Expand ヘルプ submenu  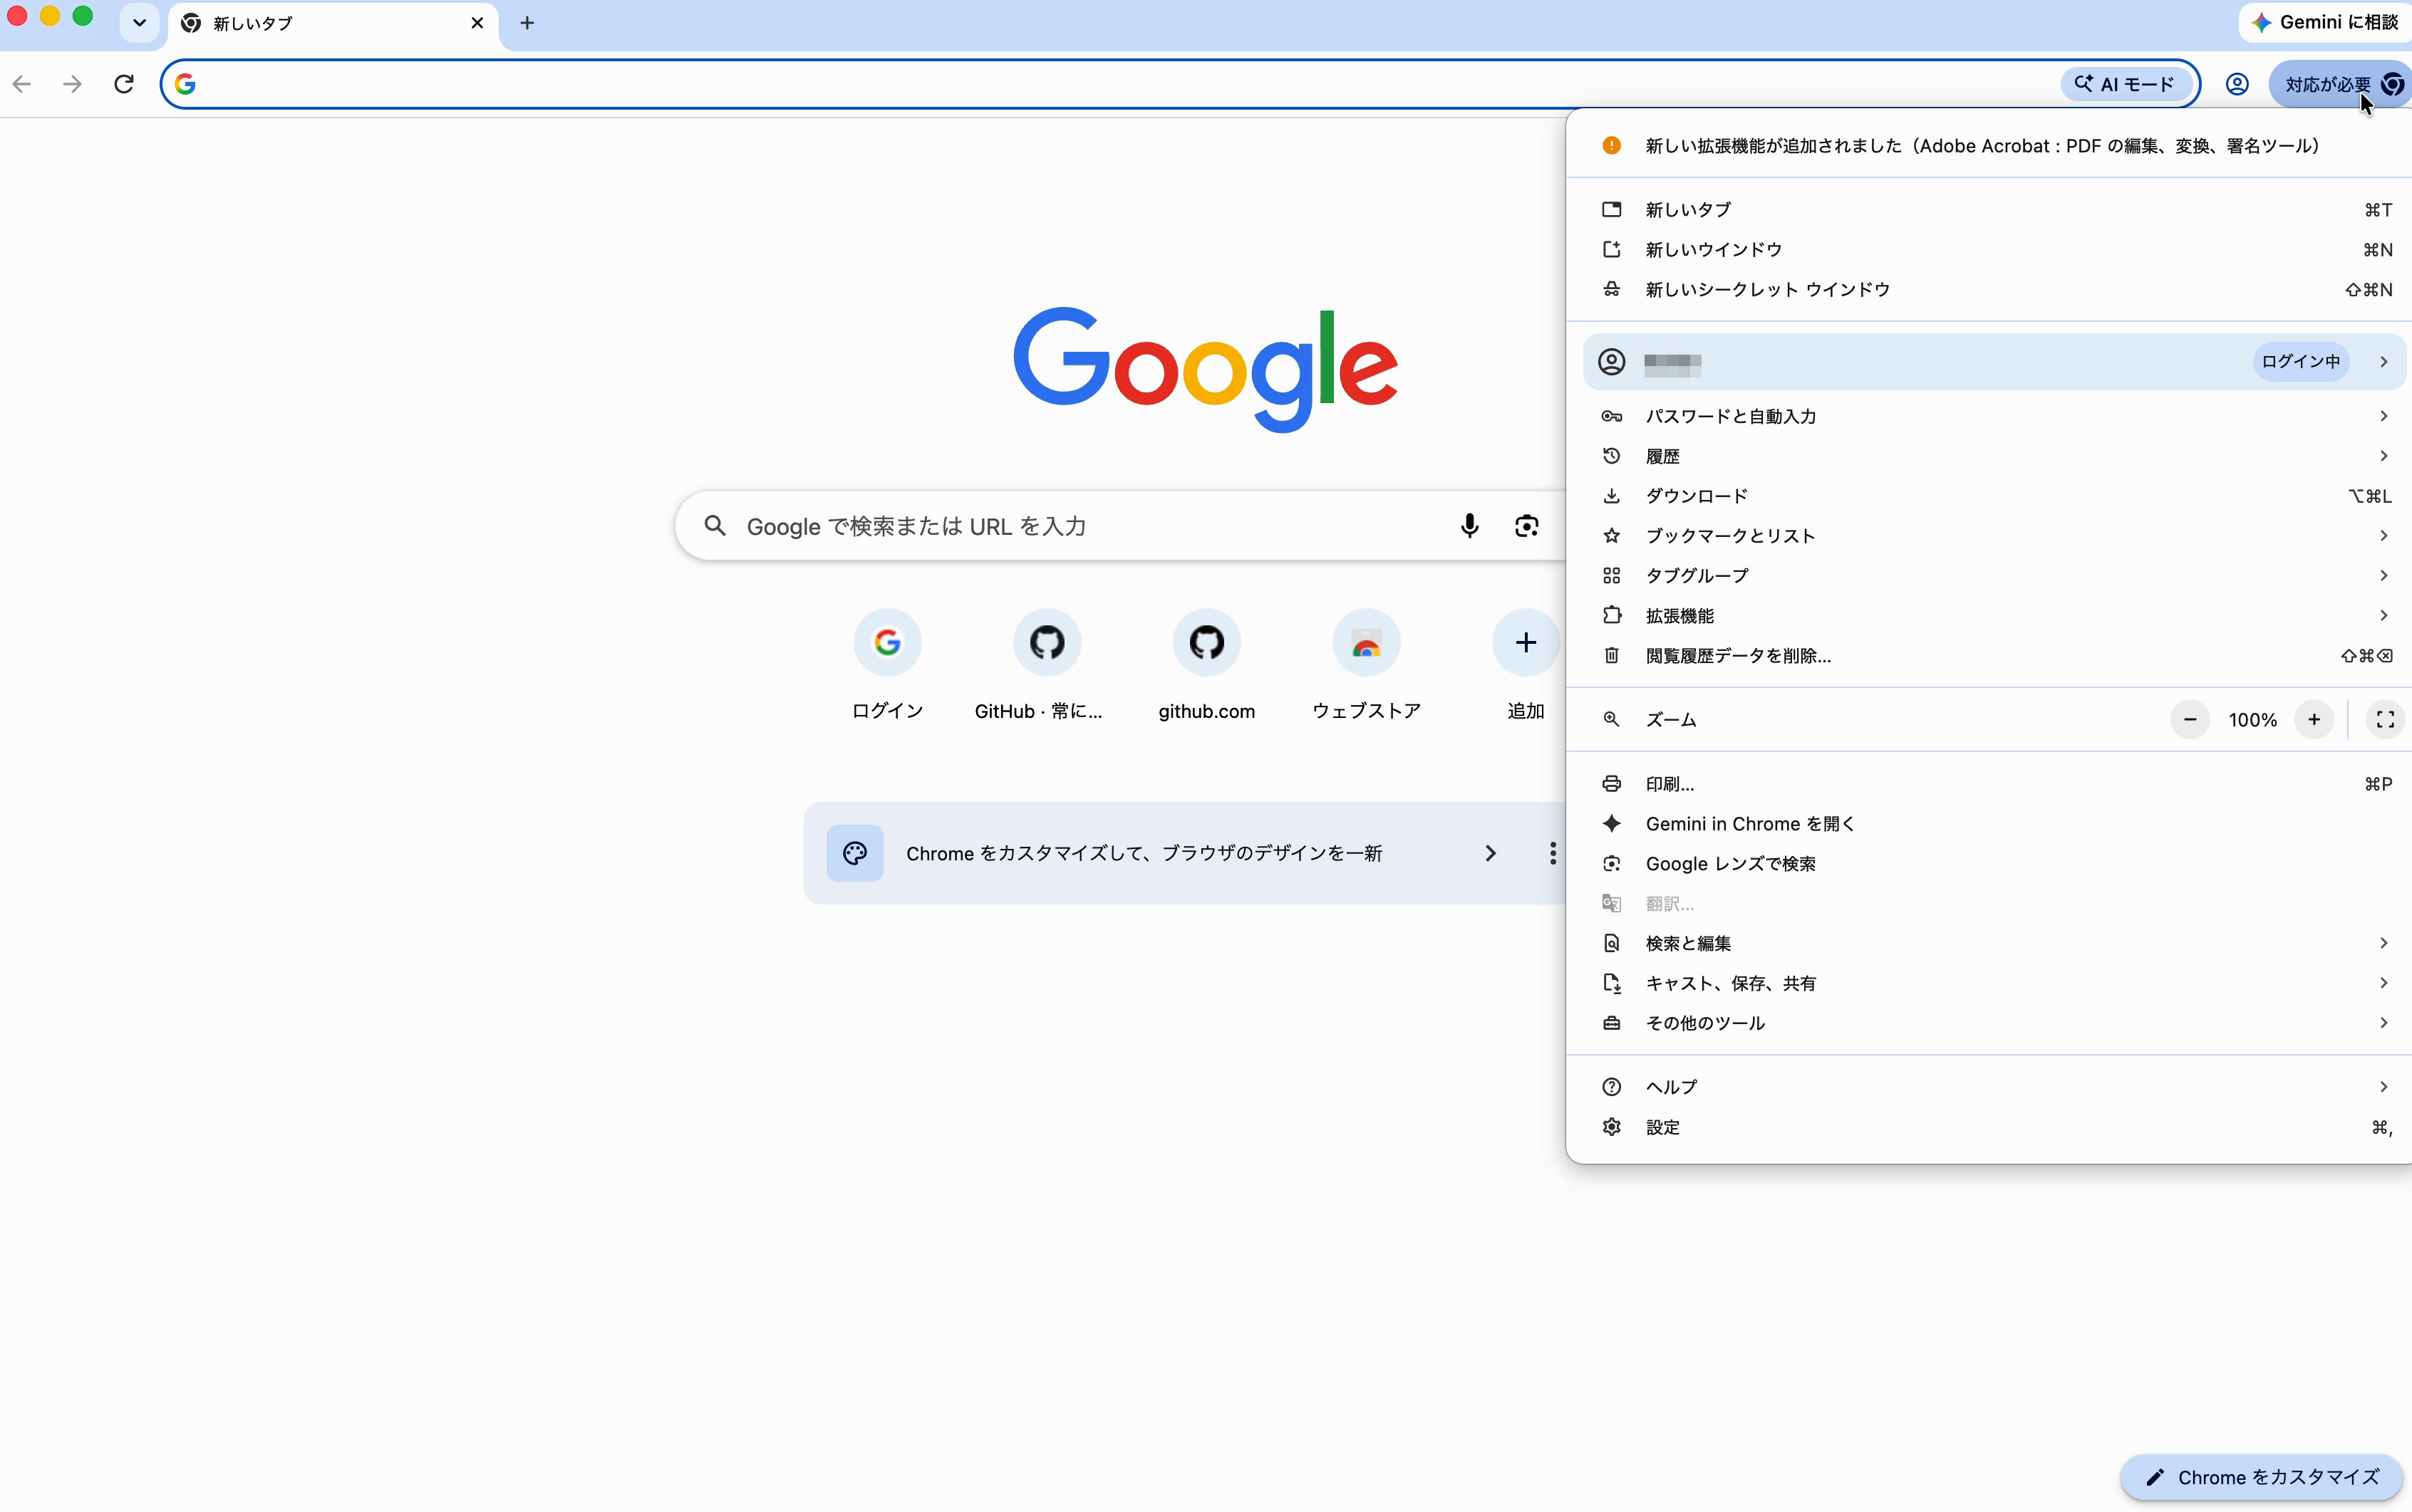1989,1087
